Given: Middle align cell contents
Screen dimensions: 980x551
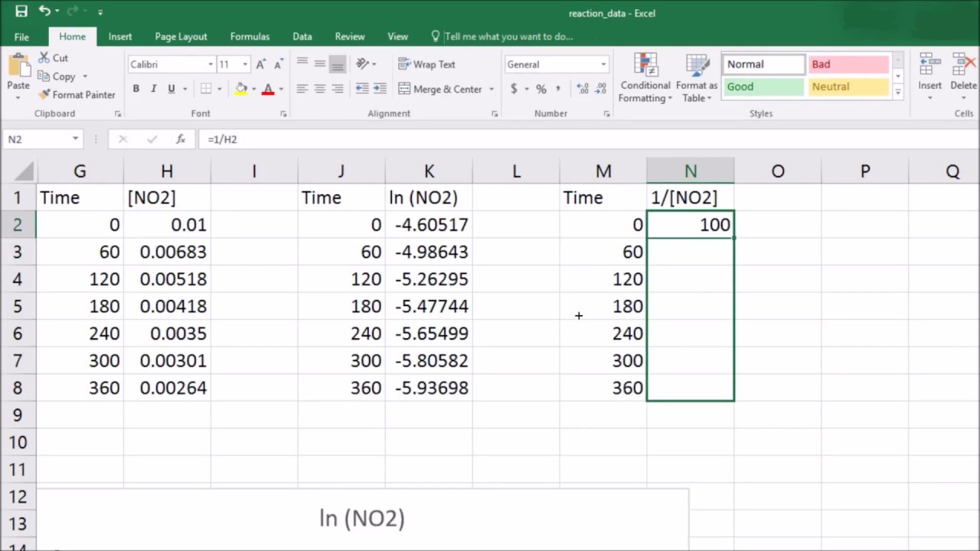Looking at the screenshot, I should 320,64.
